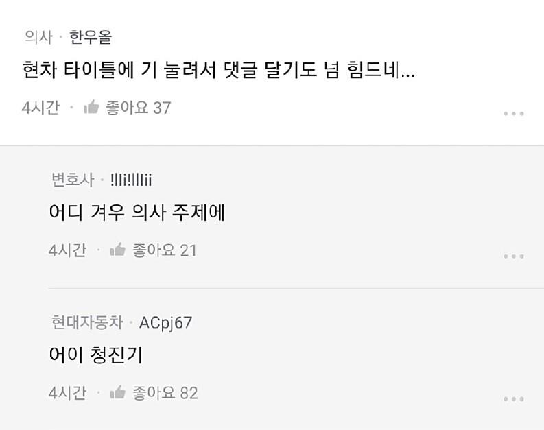Click the '4시간' timestamp on ACpj67's reply

(67, 393)
